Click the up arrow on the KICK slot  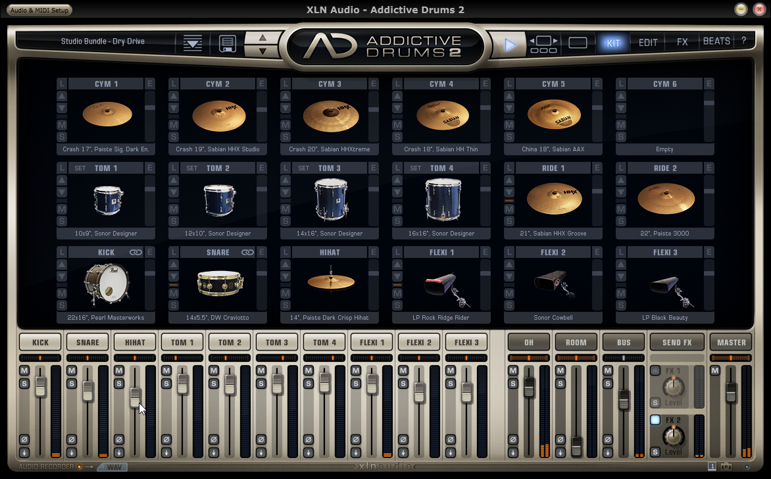62,265
